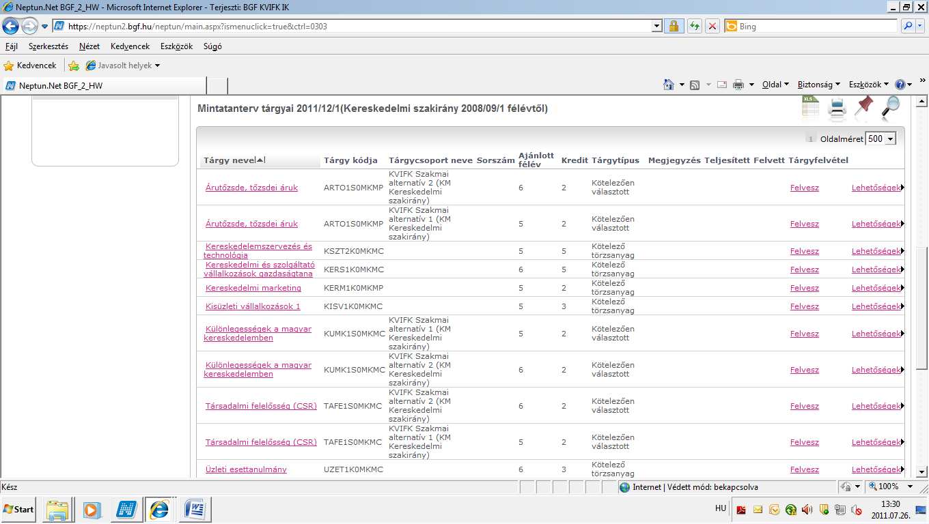Viewport: 929px width, 524px height.
Task: Switch to Microsoft Word on the taskbar
Action: click(x=195, y=509)
